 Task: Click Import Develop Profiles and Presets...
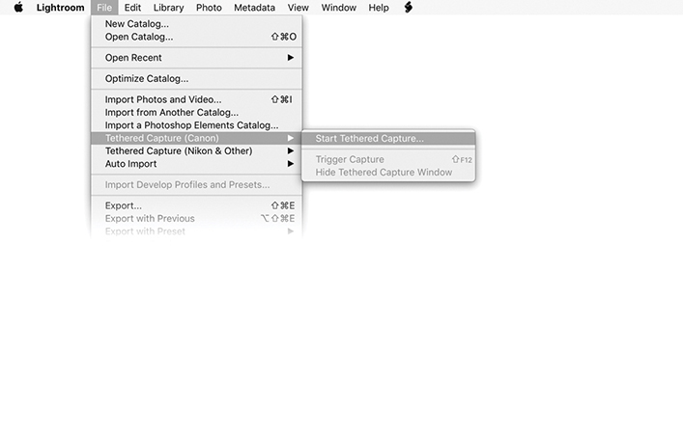196,185
